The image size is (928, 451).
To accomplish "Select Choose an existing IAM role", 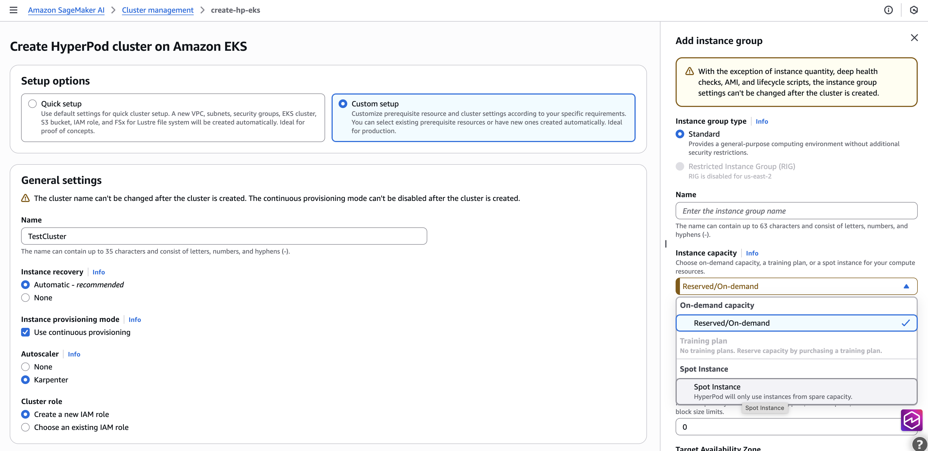I will tap(25, 427).
